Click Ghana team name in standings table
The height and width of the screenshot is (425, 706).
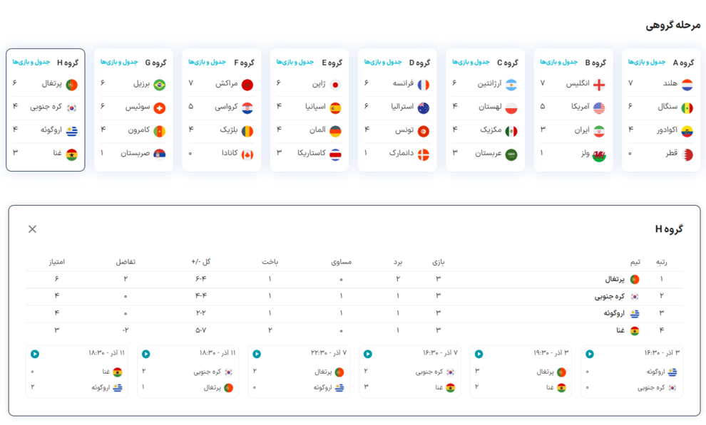point(620,331)
